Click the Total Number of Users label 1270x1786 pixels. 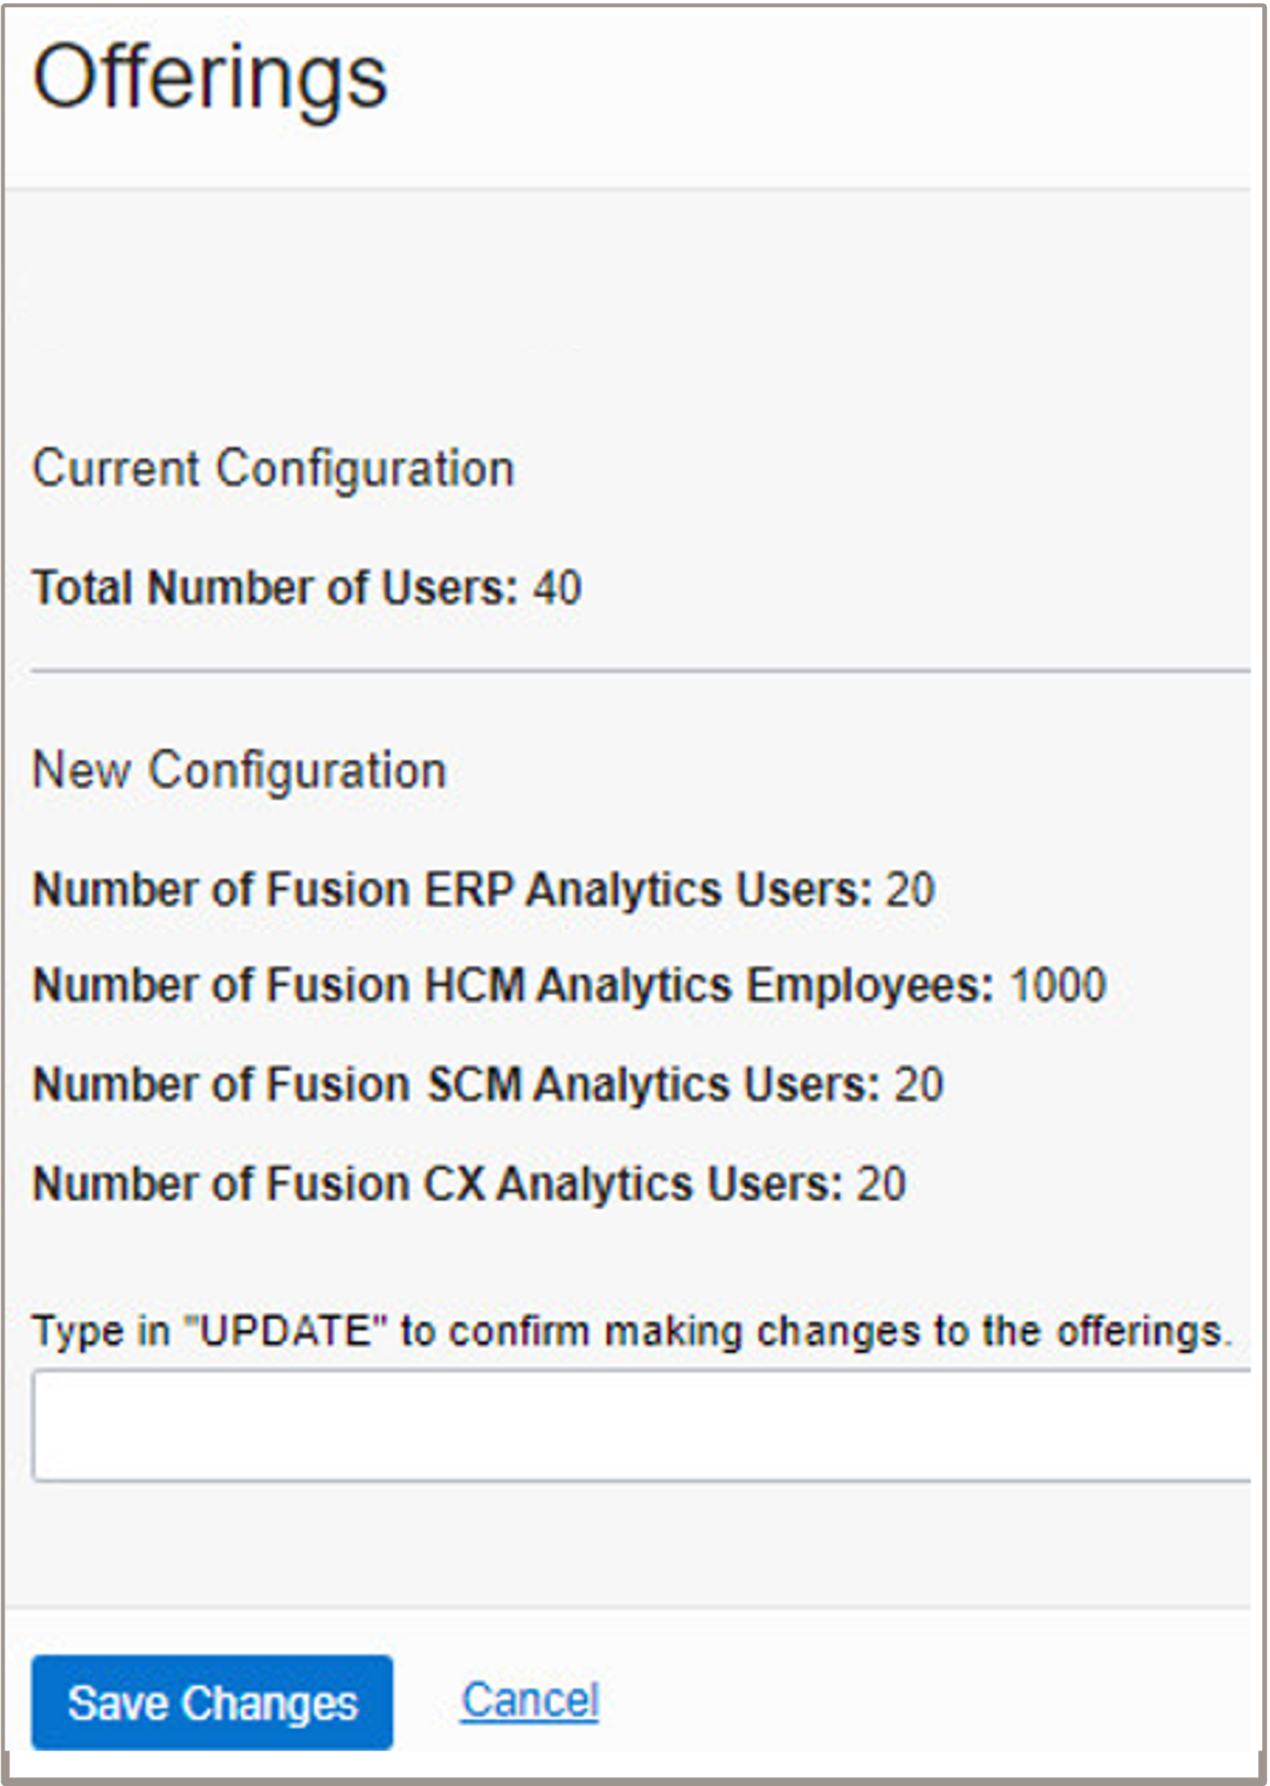pyautogui.click(x=275, y=587)
